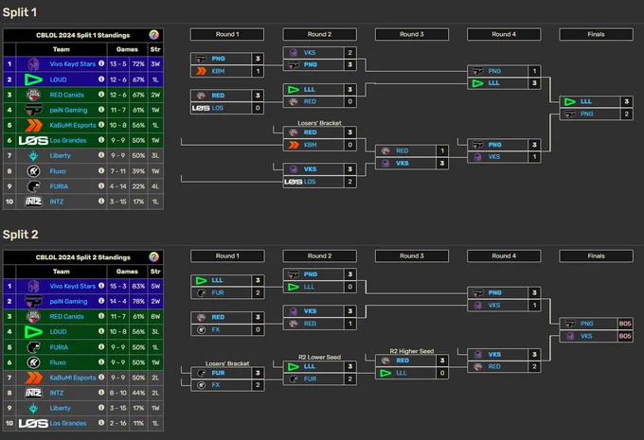Click KaBuM! Esports logo in Split 1 standings
The height and width of the screenshot is (440, 644).
click(33, 125)
